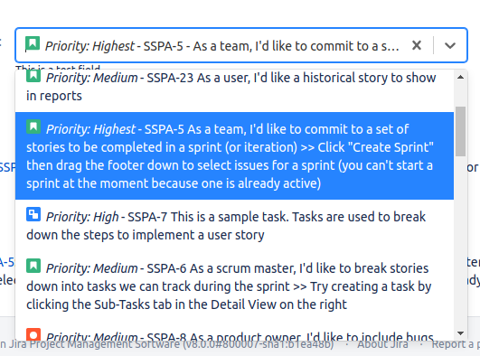This screenshot has width=480, height=356.
Task: Select the SSPA-23 historical story option
Action: (234, 87)
